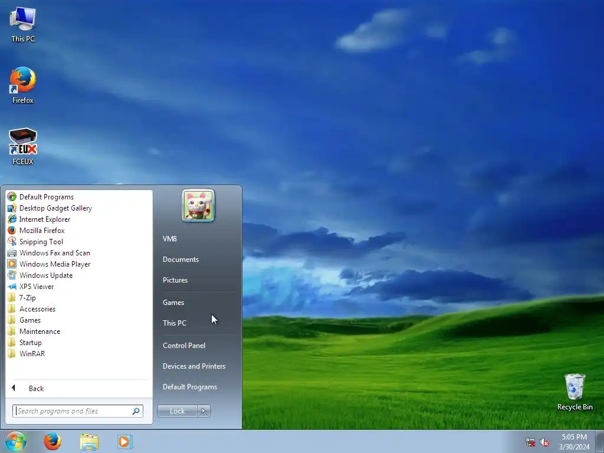
Task: Click the Snipping Tool scissors icon
Action: coord(12,241)
